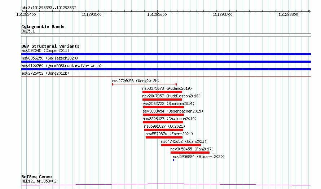
Task: Click the esv2726053 (Wong2012b) label
Action: click(x=136, y=81)
